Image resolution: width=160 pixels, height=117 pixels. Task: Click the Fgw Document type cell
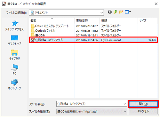(111, 40)
